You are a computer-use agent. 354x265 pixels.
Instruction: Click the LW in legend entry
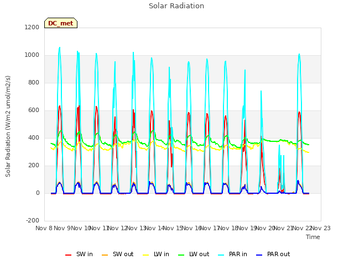[x=156, y=254]
